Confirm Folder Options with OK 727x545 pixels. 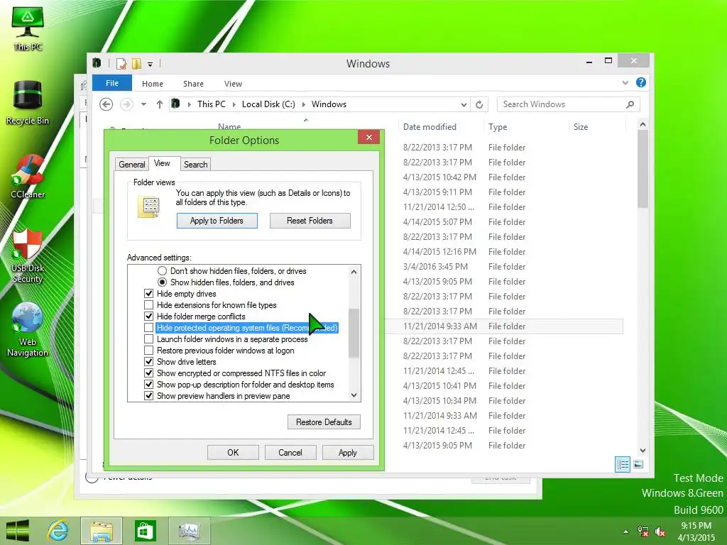pyautogui.click(x=233, y=452)
